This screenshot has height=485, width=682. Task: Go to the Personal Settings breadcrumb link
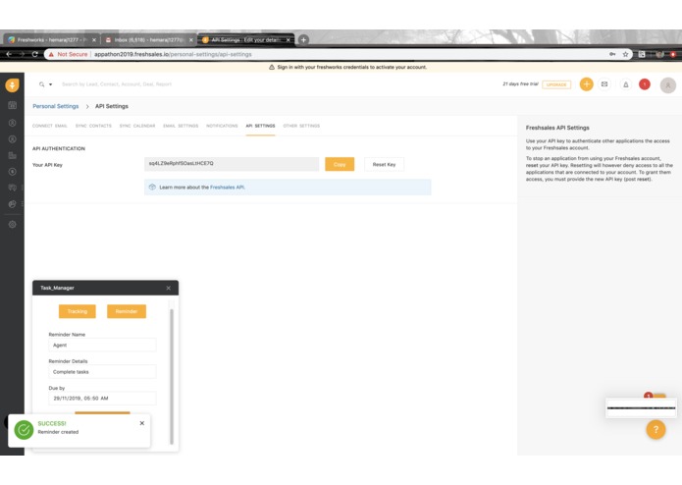pyautogui.click(x=56, y=106)
